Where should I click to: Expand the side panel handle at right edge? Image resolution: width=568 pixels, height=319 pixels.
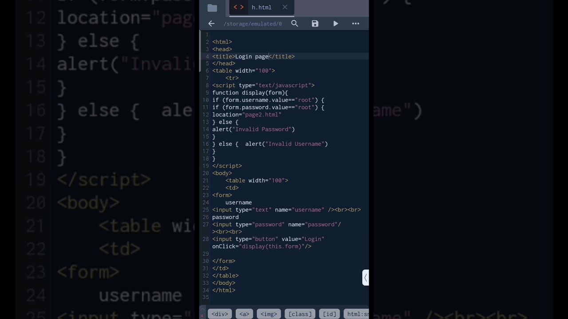click(x=365, y=278)
